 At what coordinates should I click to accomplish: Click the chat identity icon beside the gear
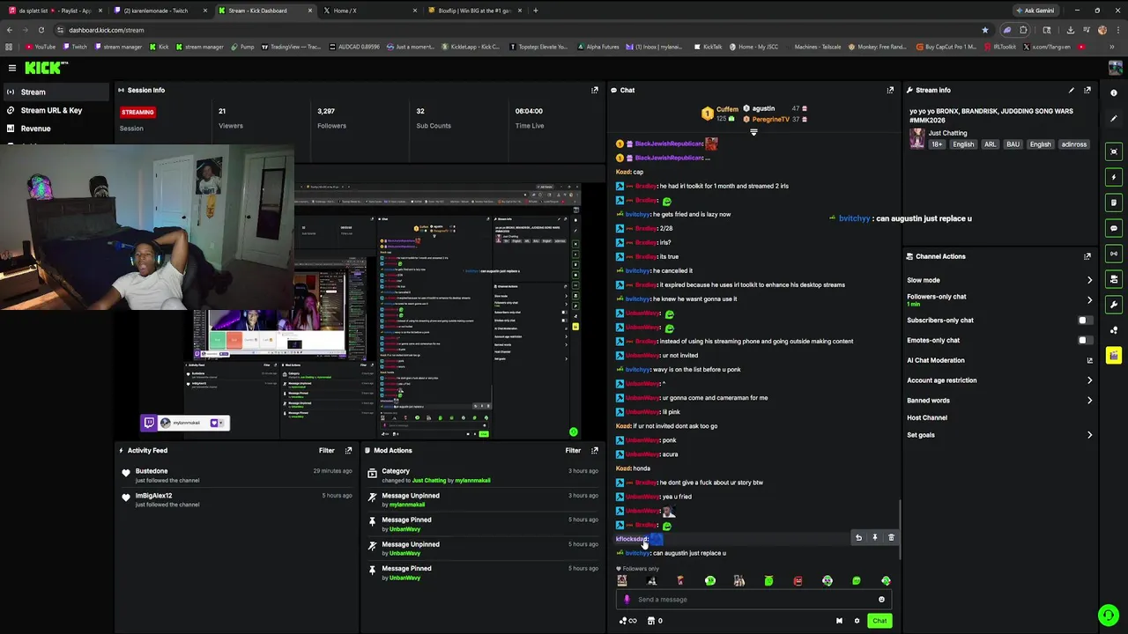coord(839,621)
